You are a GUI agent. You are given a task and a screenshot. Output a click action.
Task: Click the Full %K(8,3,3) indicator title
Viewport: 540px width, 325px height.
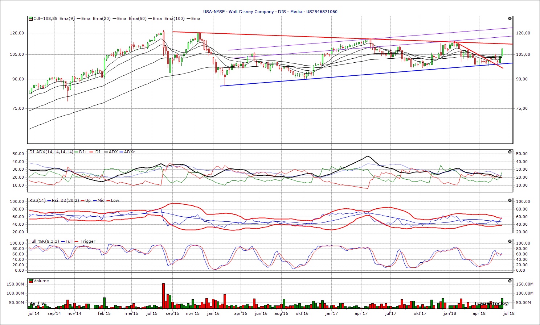pyautogui.click(x=44, y=241)
